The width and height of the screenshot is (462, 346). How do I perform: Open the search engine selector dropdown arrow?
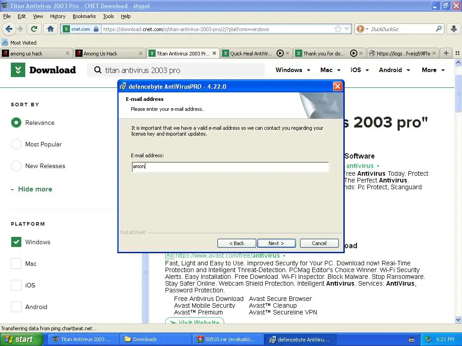[x=367, y=29]
